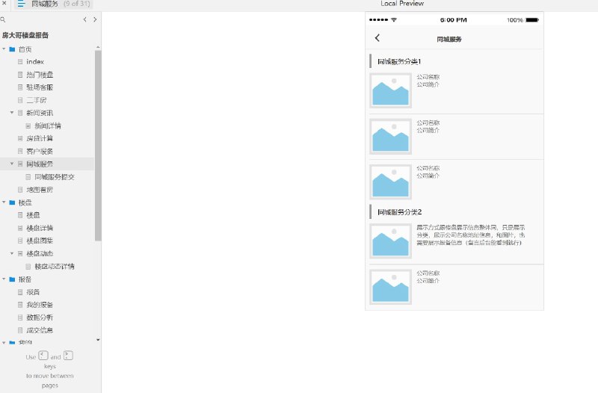Click the page icon beside 热门楼盘
This screenshot has height=393, width=598.
(x=20, y=75)
